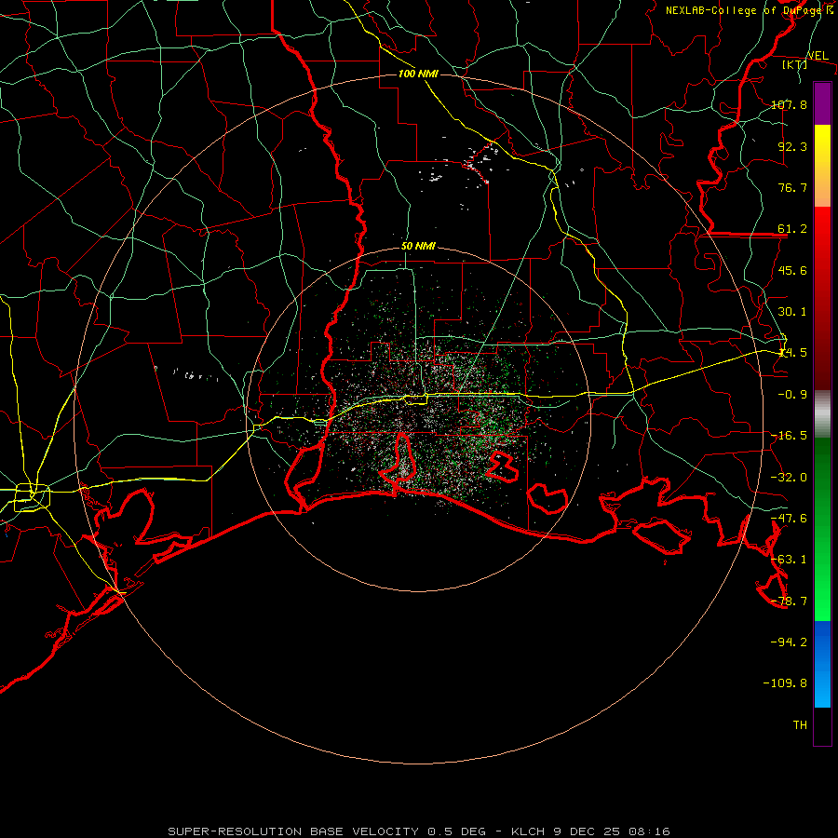Click the purple segment atop the color bar
The height and width of the screenshot is (838, 838).
pos(822,103)
